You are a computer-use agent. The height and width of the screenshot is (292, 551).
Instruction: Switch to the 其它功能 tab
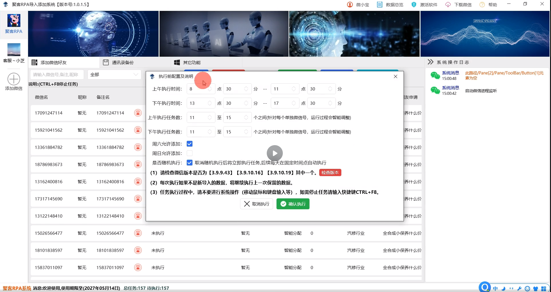point(191,62)
